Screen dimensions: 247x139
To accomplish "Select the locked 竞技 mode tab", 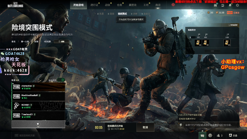I will [x=111, y=14].
